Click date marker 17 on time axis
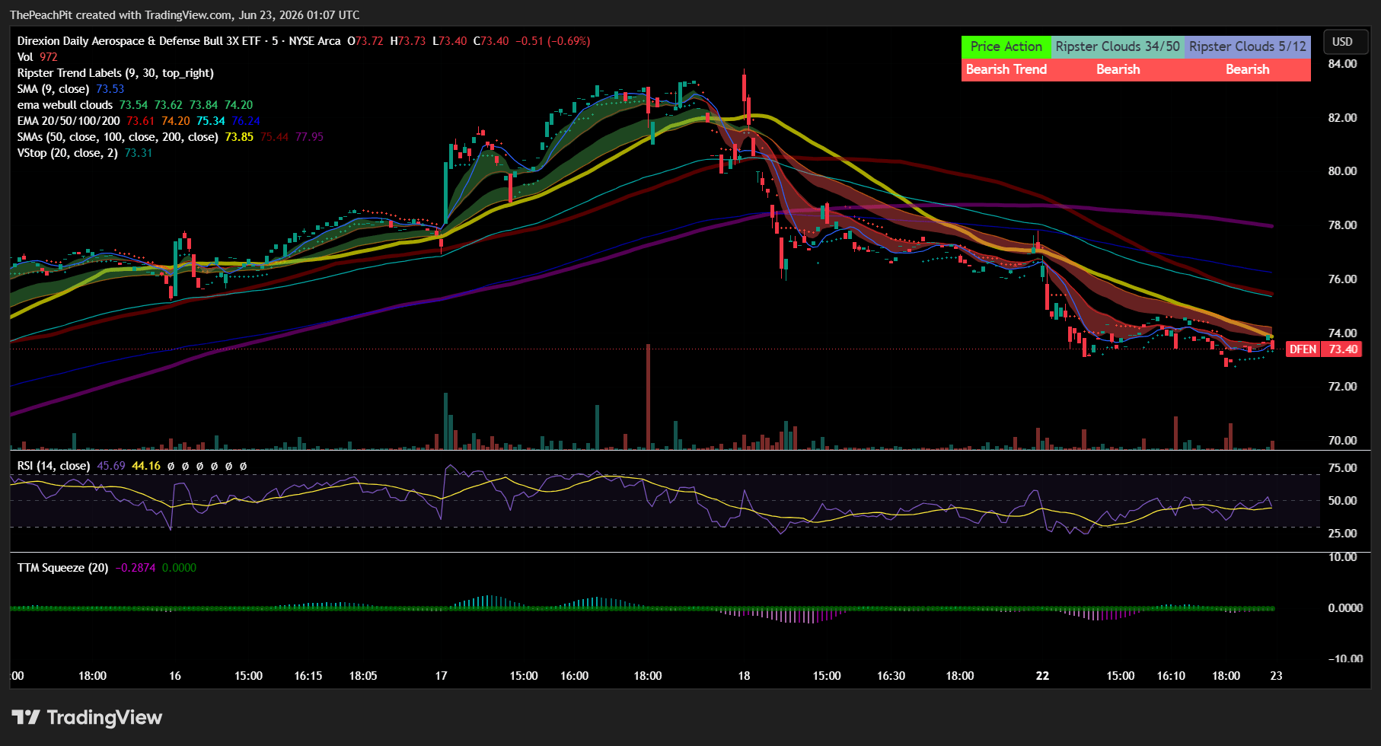Screen dimensions: 1381x746 [441, 676]
